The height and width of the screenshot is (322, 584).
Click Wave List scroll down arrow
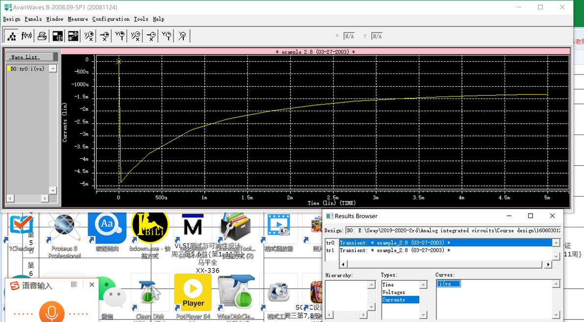pyautogui.click(x=53, y=190)
